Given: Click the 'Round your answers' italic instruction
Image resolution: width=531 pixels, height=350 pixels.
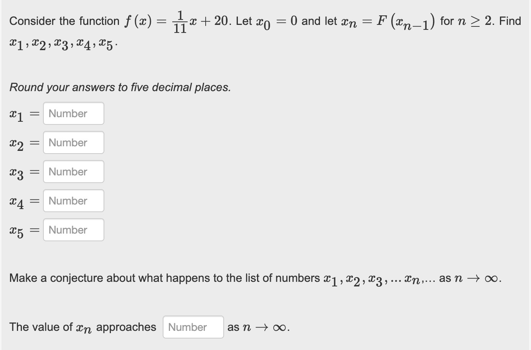Looking at the screenshot, I should [x=120, y=87].
